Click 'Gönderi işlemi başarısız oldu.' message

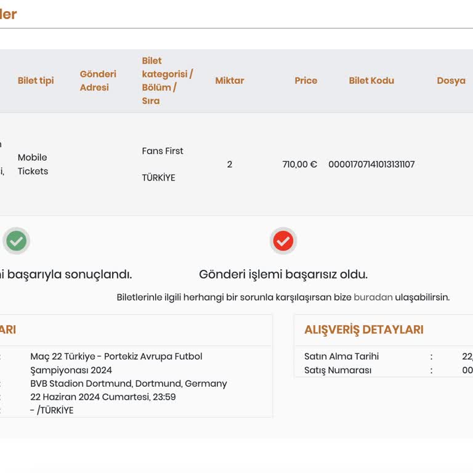tap(283, 274)
